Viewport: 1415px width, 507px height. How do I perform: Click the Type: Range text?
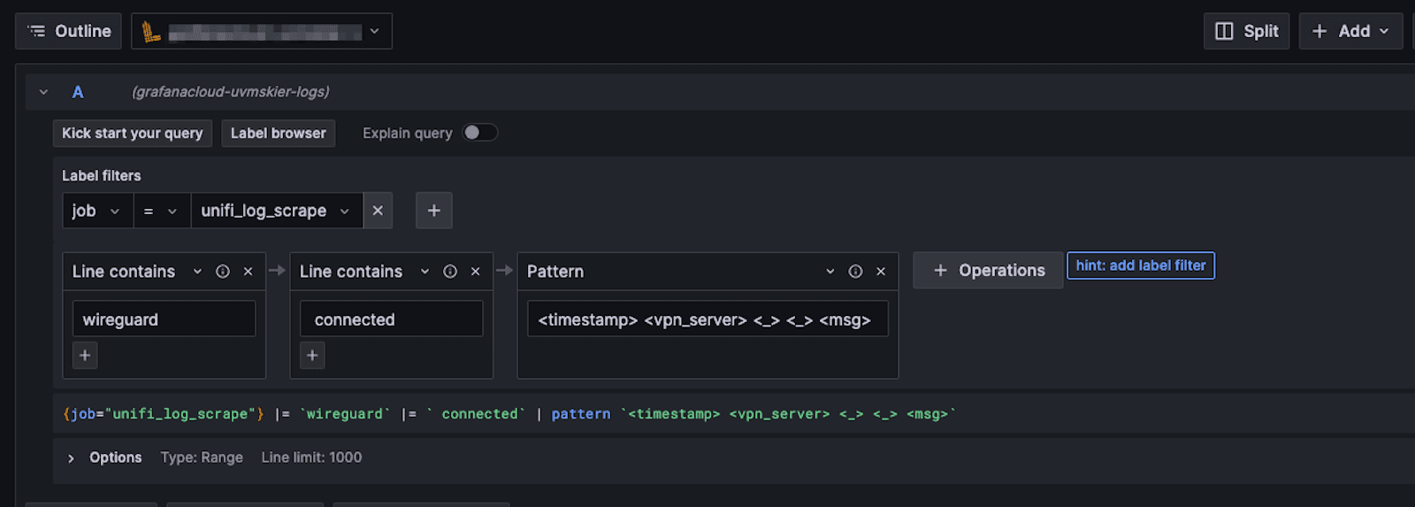tap(202, 457)
